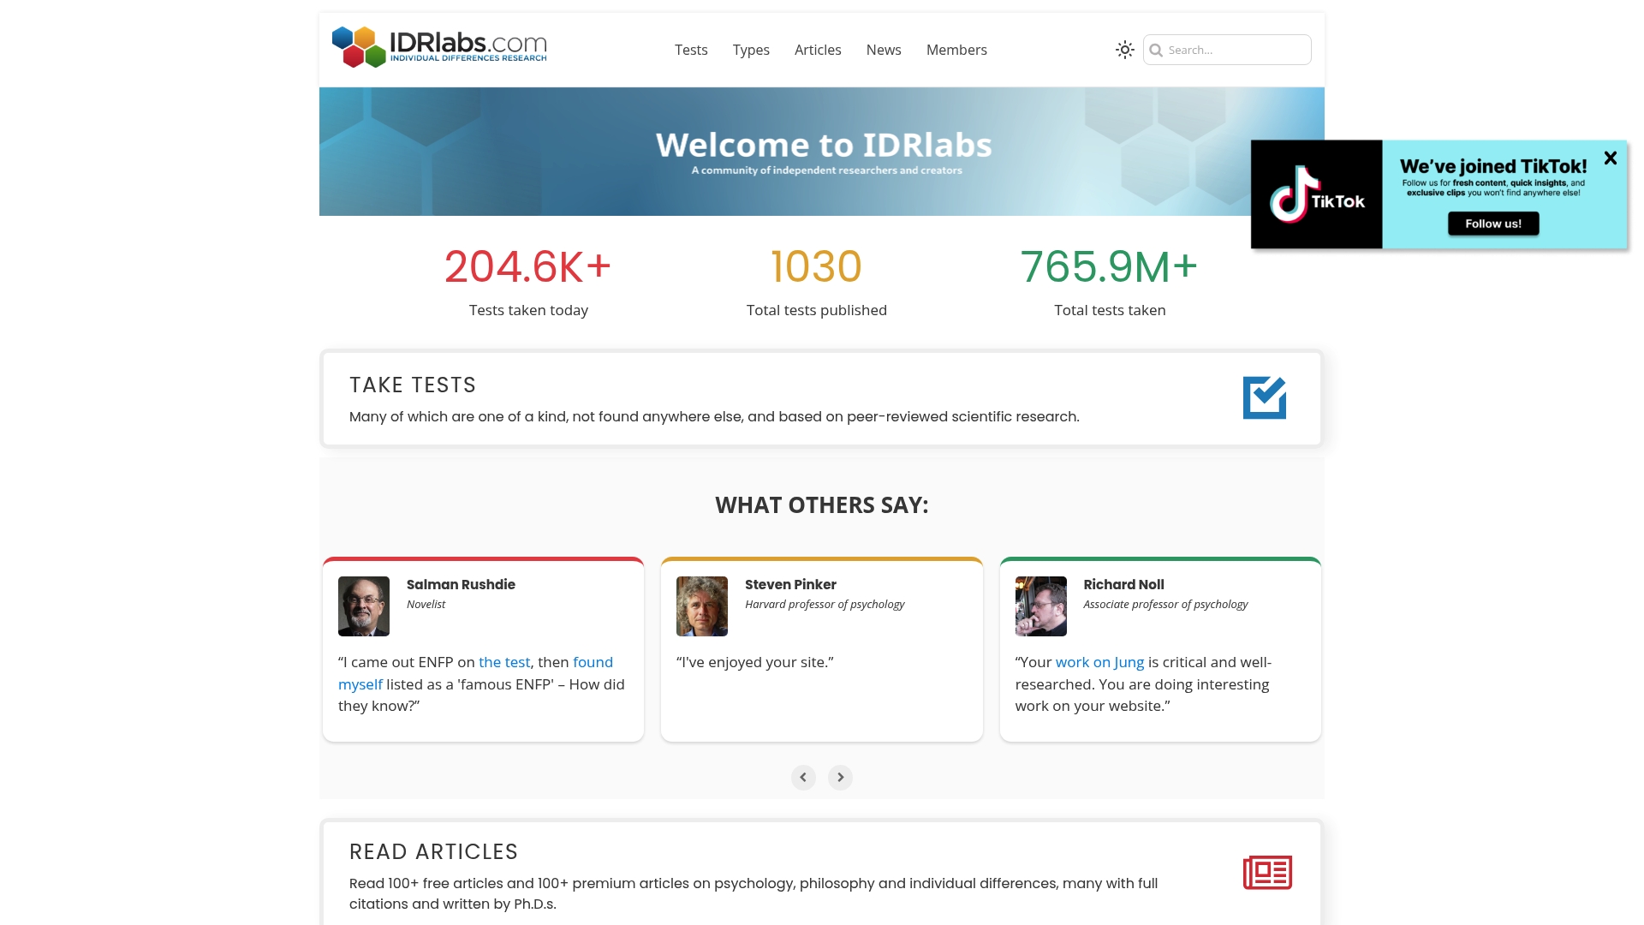Expand the Types navigation section
The height and width of the screenshot is (925, 1644).
click(x=751, y=50)
